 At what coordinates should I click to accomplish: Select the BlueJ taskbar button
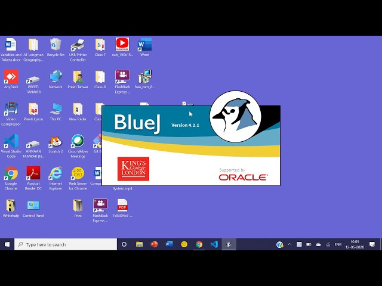(x=229, y=244)
